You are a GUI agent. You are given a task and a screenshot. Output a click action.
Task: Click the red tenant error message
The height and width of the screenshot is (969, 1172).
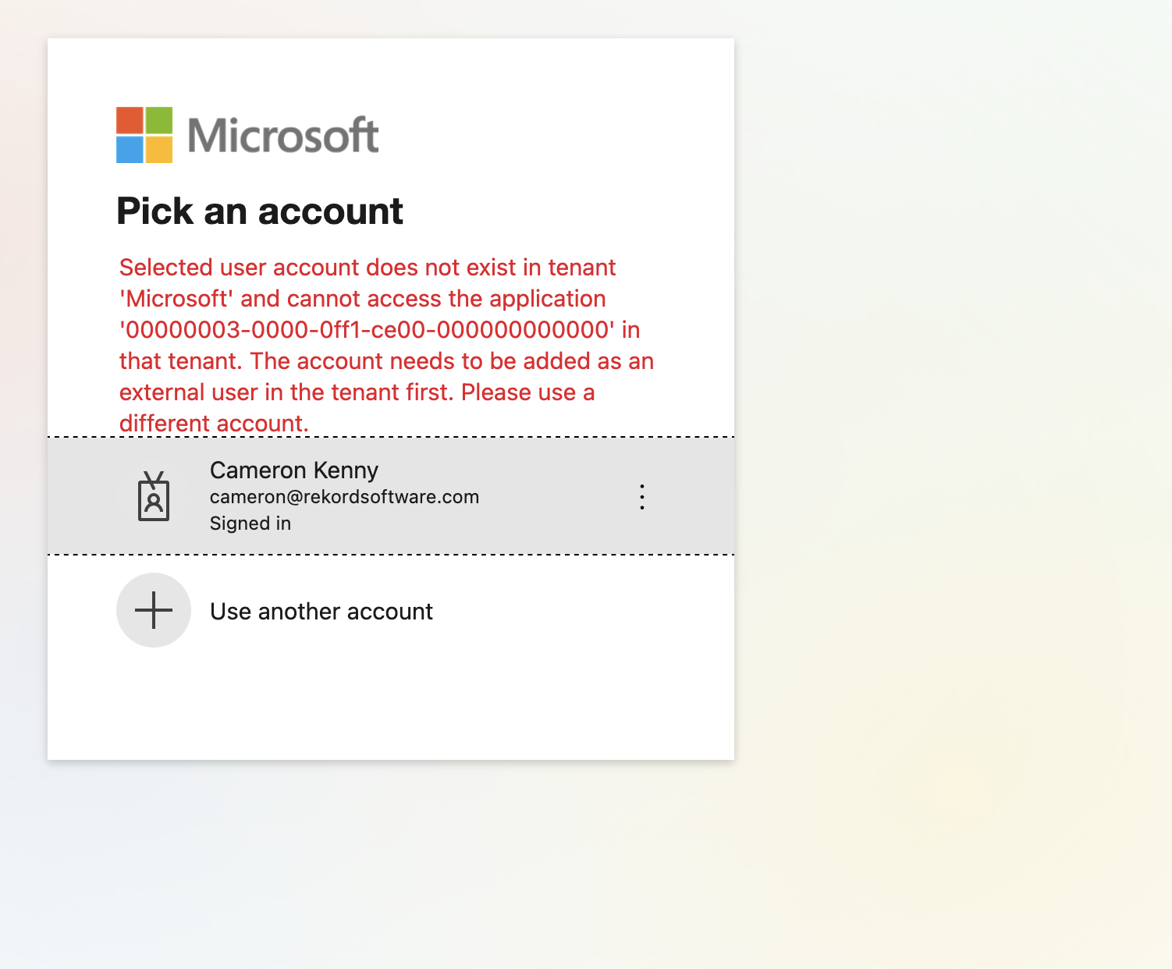pos(386,345)
